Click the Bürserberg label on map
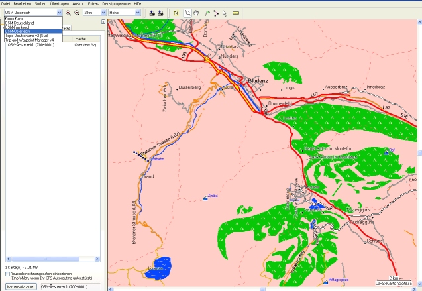Image resolution: width=422 pixels, height=291 pixels. 189,87
